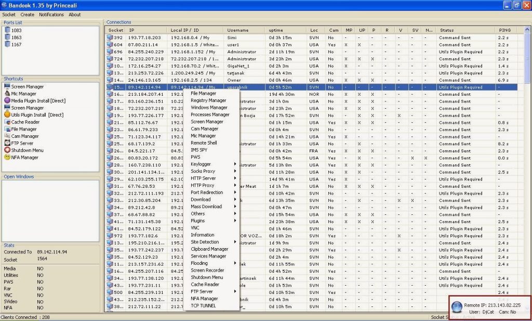The height and width of the screenshot is (321, 532).
Task: Choose Registry Manager from context menu
Action: pyautogui.click(x=208, y=100)
